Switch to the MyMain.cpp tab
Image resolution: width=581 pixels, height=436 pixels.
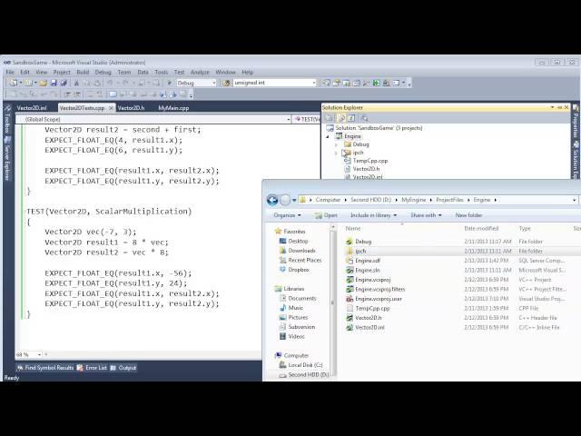[173, 108]
